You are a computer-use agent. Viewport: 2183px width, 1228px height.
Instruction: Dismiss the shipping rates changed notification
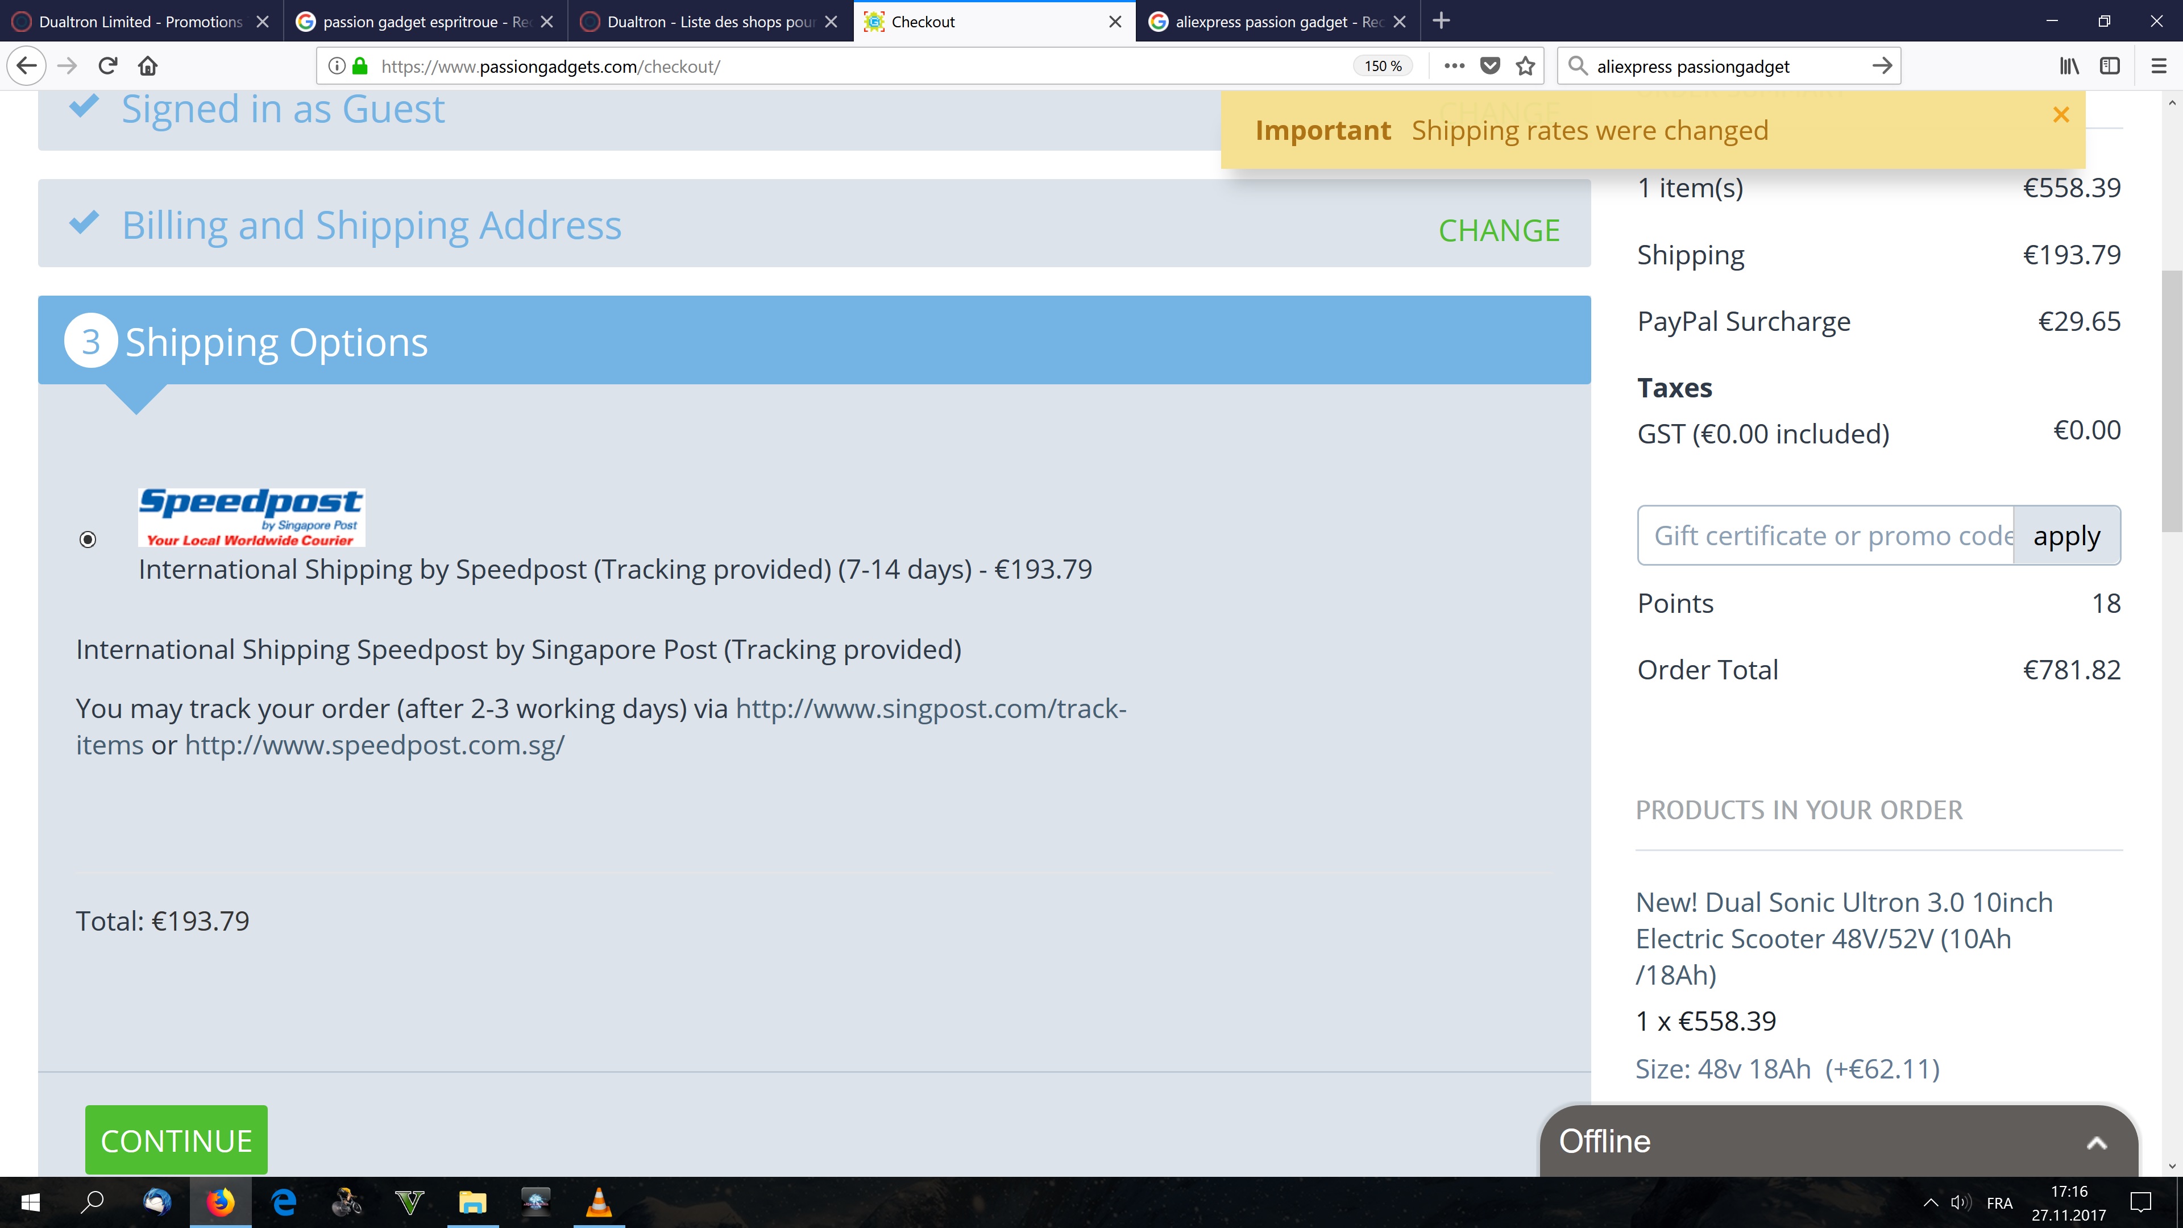tap(2061, 114)
